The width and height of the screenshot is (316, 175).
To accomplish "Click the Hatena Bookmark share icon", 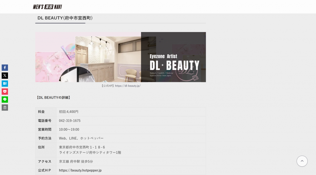I will tap(5, 83).
